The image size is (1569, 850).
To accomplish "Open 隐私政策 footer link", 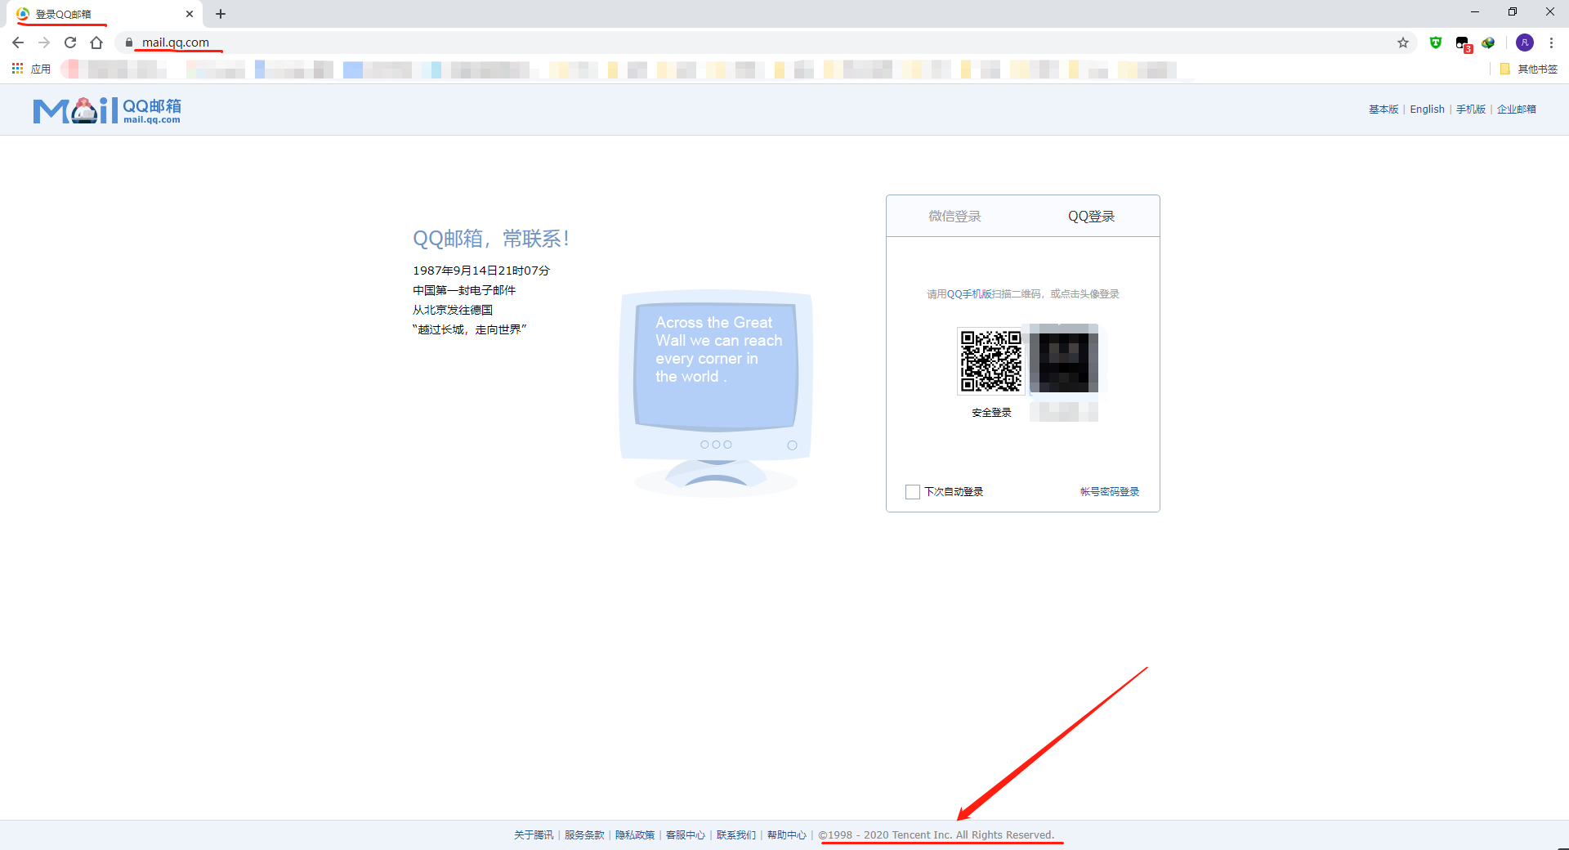I will click(635, 835).
